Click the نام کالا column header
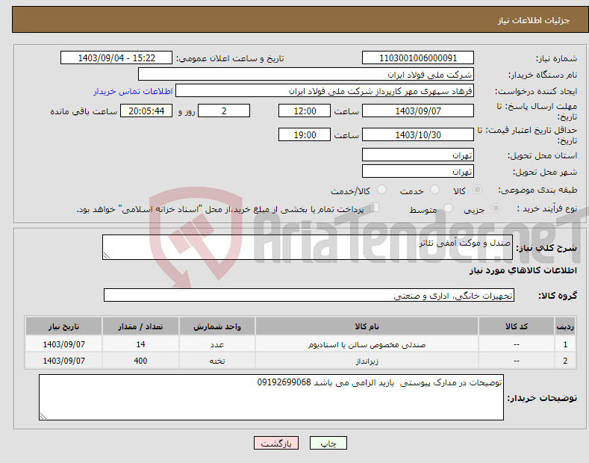This screenshot has height=463, width=589. pyautogui.click(x=367, y=326)
